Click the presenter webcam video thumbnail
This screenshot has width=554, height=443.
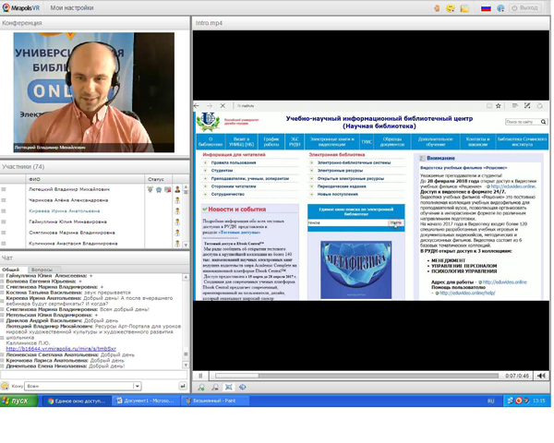pos(94,92)
